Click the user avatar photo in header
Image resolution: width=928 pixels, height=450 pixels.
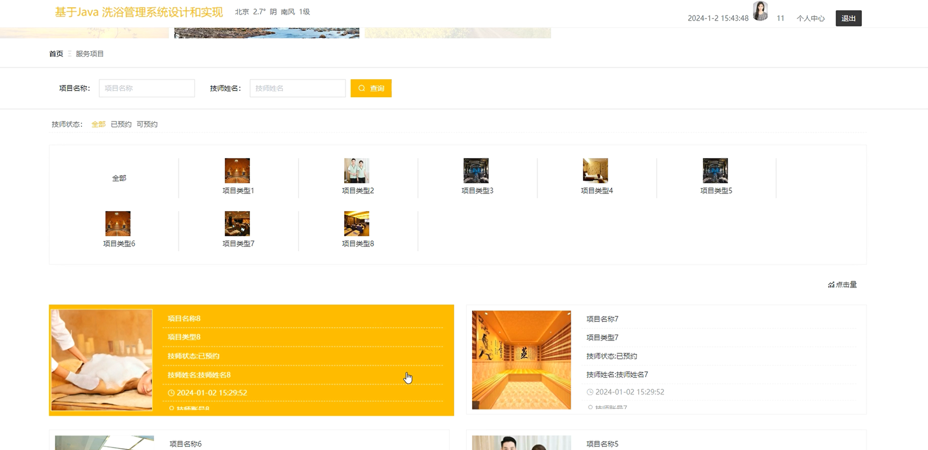click(760, 11)
